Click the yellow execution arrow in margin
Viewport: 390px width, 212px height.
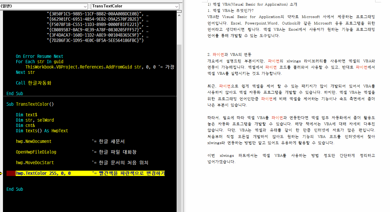click(1, 173)
